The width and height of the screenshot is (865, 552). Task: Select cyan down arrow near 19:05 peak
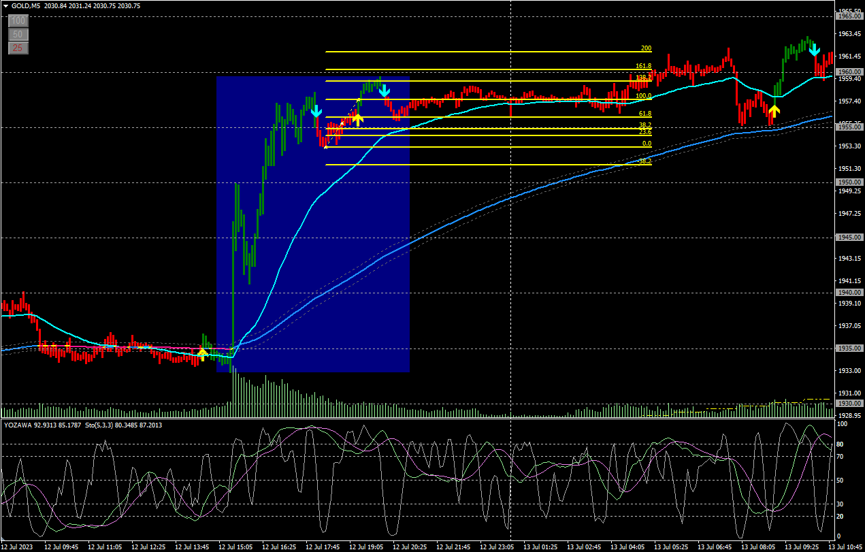point(384,91)
